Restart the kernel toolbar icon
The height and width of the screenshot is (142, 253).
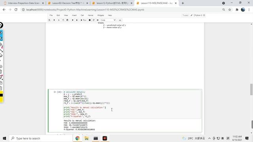coord(94,20)
